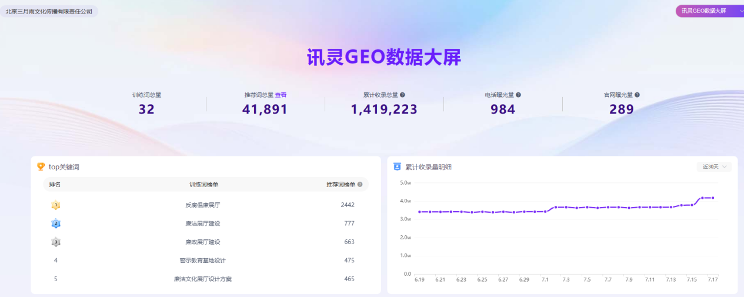
Task: Open the 近30天 time range dropdown
Action: (x=715, y=166)
